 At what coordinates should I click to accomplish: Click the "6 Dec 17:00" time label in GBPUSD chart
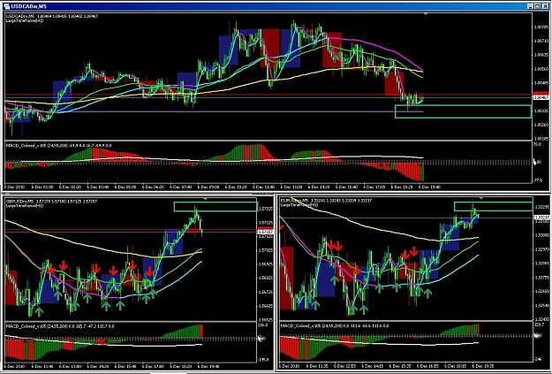coord(153,367)
